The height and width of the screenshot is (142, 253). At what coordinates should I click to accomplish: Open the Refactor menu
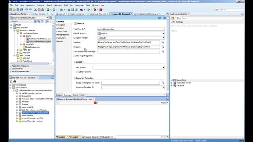pyautogui.click(x=41, y=5)
